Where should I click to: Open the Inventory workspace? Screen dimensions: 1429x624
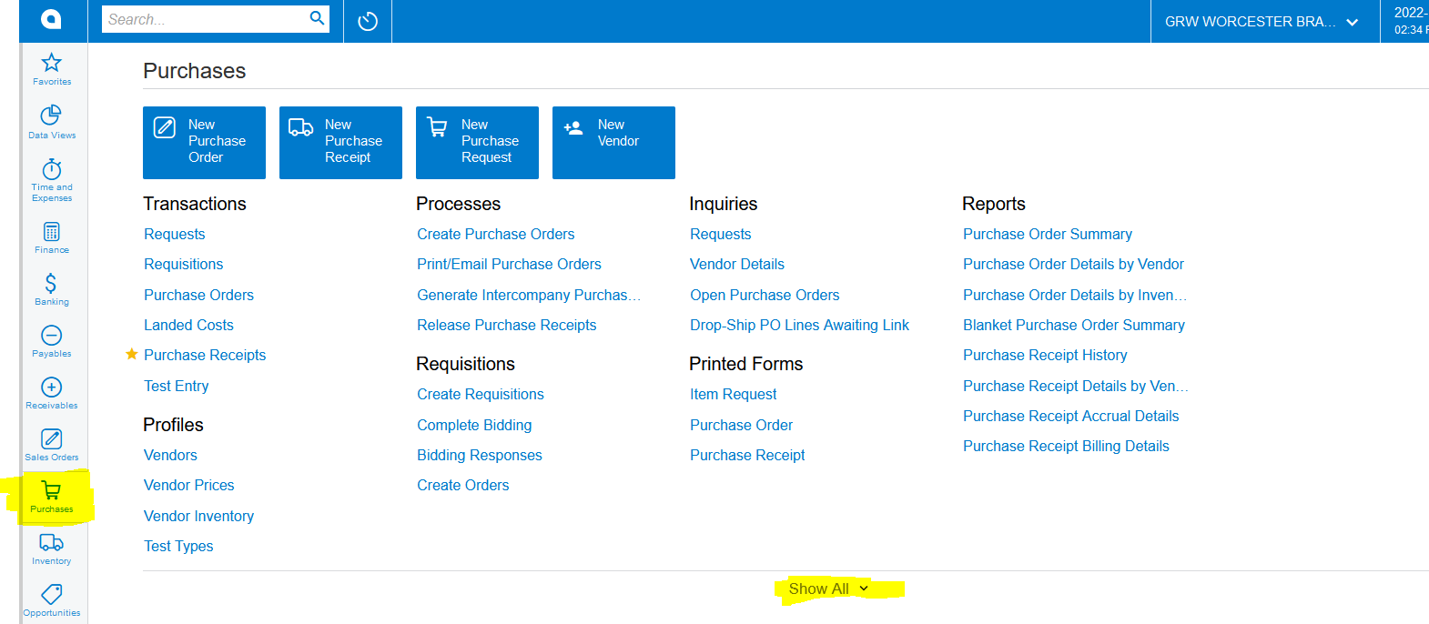point(52,549)
